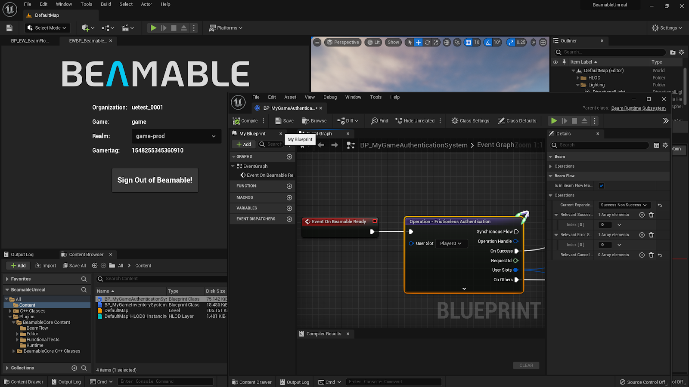Viewport: 689px width, 387px height.
Task: Add a new graph with plus icon
Action: (x=289, y=157)
